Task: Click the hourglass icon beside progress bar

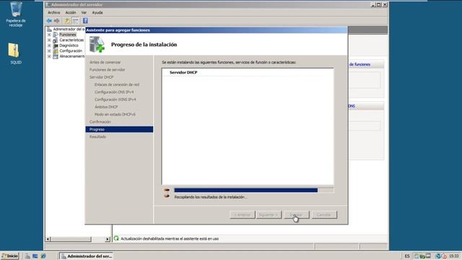Action: point(167,193)
